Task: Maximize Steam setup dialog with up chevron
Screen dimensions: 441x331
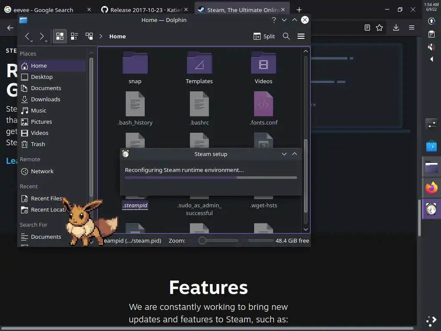Action: pyautogui.click(x=295, y=154)
